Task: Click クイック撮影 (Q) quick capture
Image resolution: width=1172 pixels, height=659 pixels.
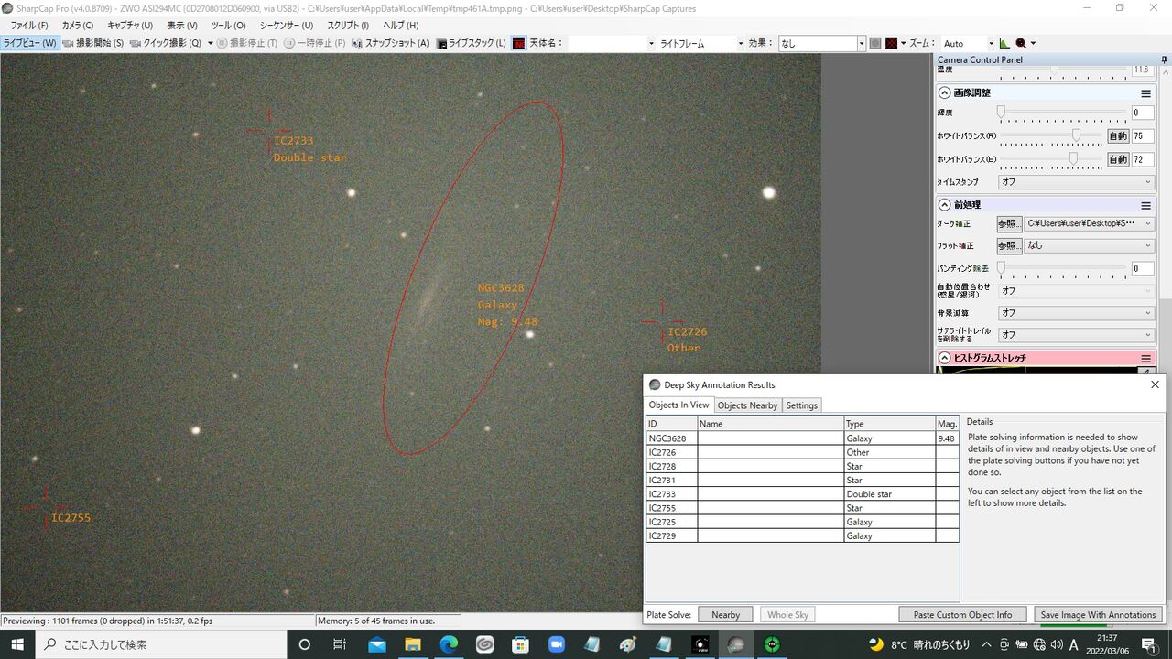Action: coord(166,43)
